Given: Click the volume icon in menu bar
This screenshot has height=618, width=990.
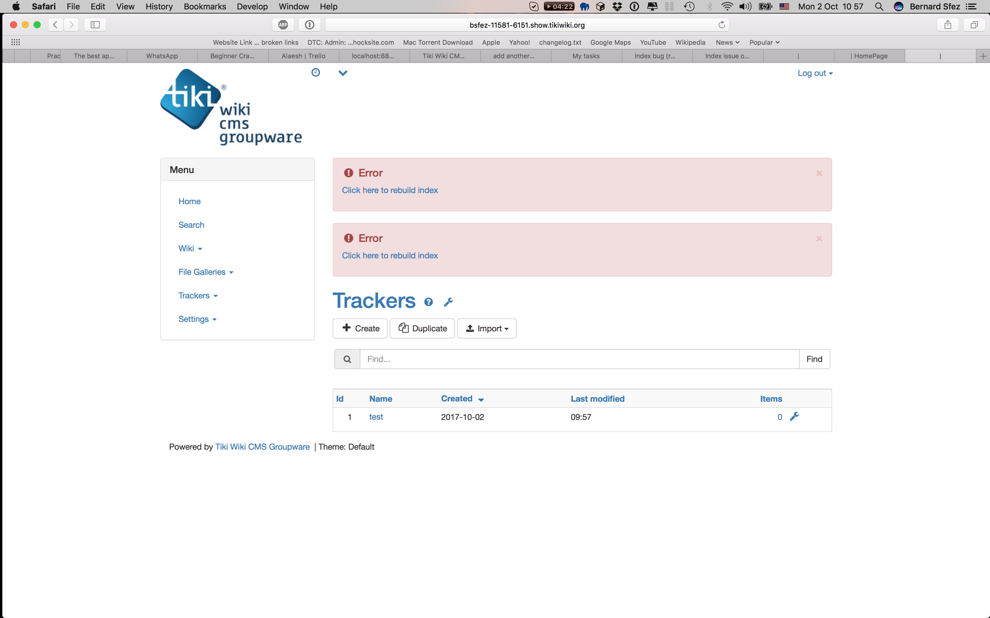Looking at the screenshot, I should click(x=745, y=6).
